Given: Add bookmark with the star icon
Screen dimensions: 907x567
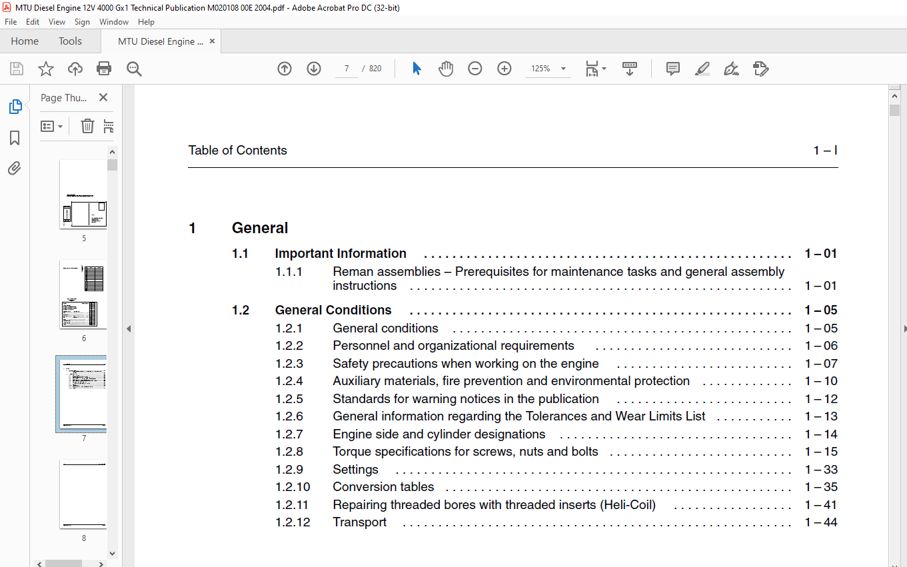Looking at the screenshot, I should 46,69.
